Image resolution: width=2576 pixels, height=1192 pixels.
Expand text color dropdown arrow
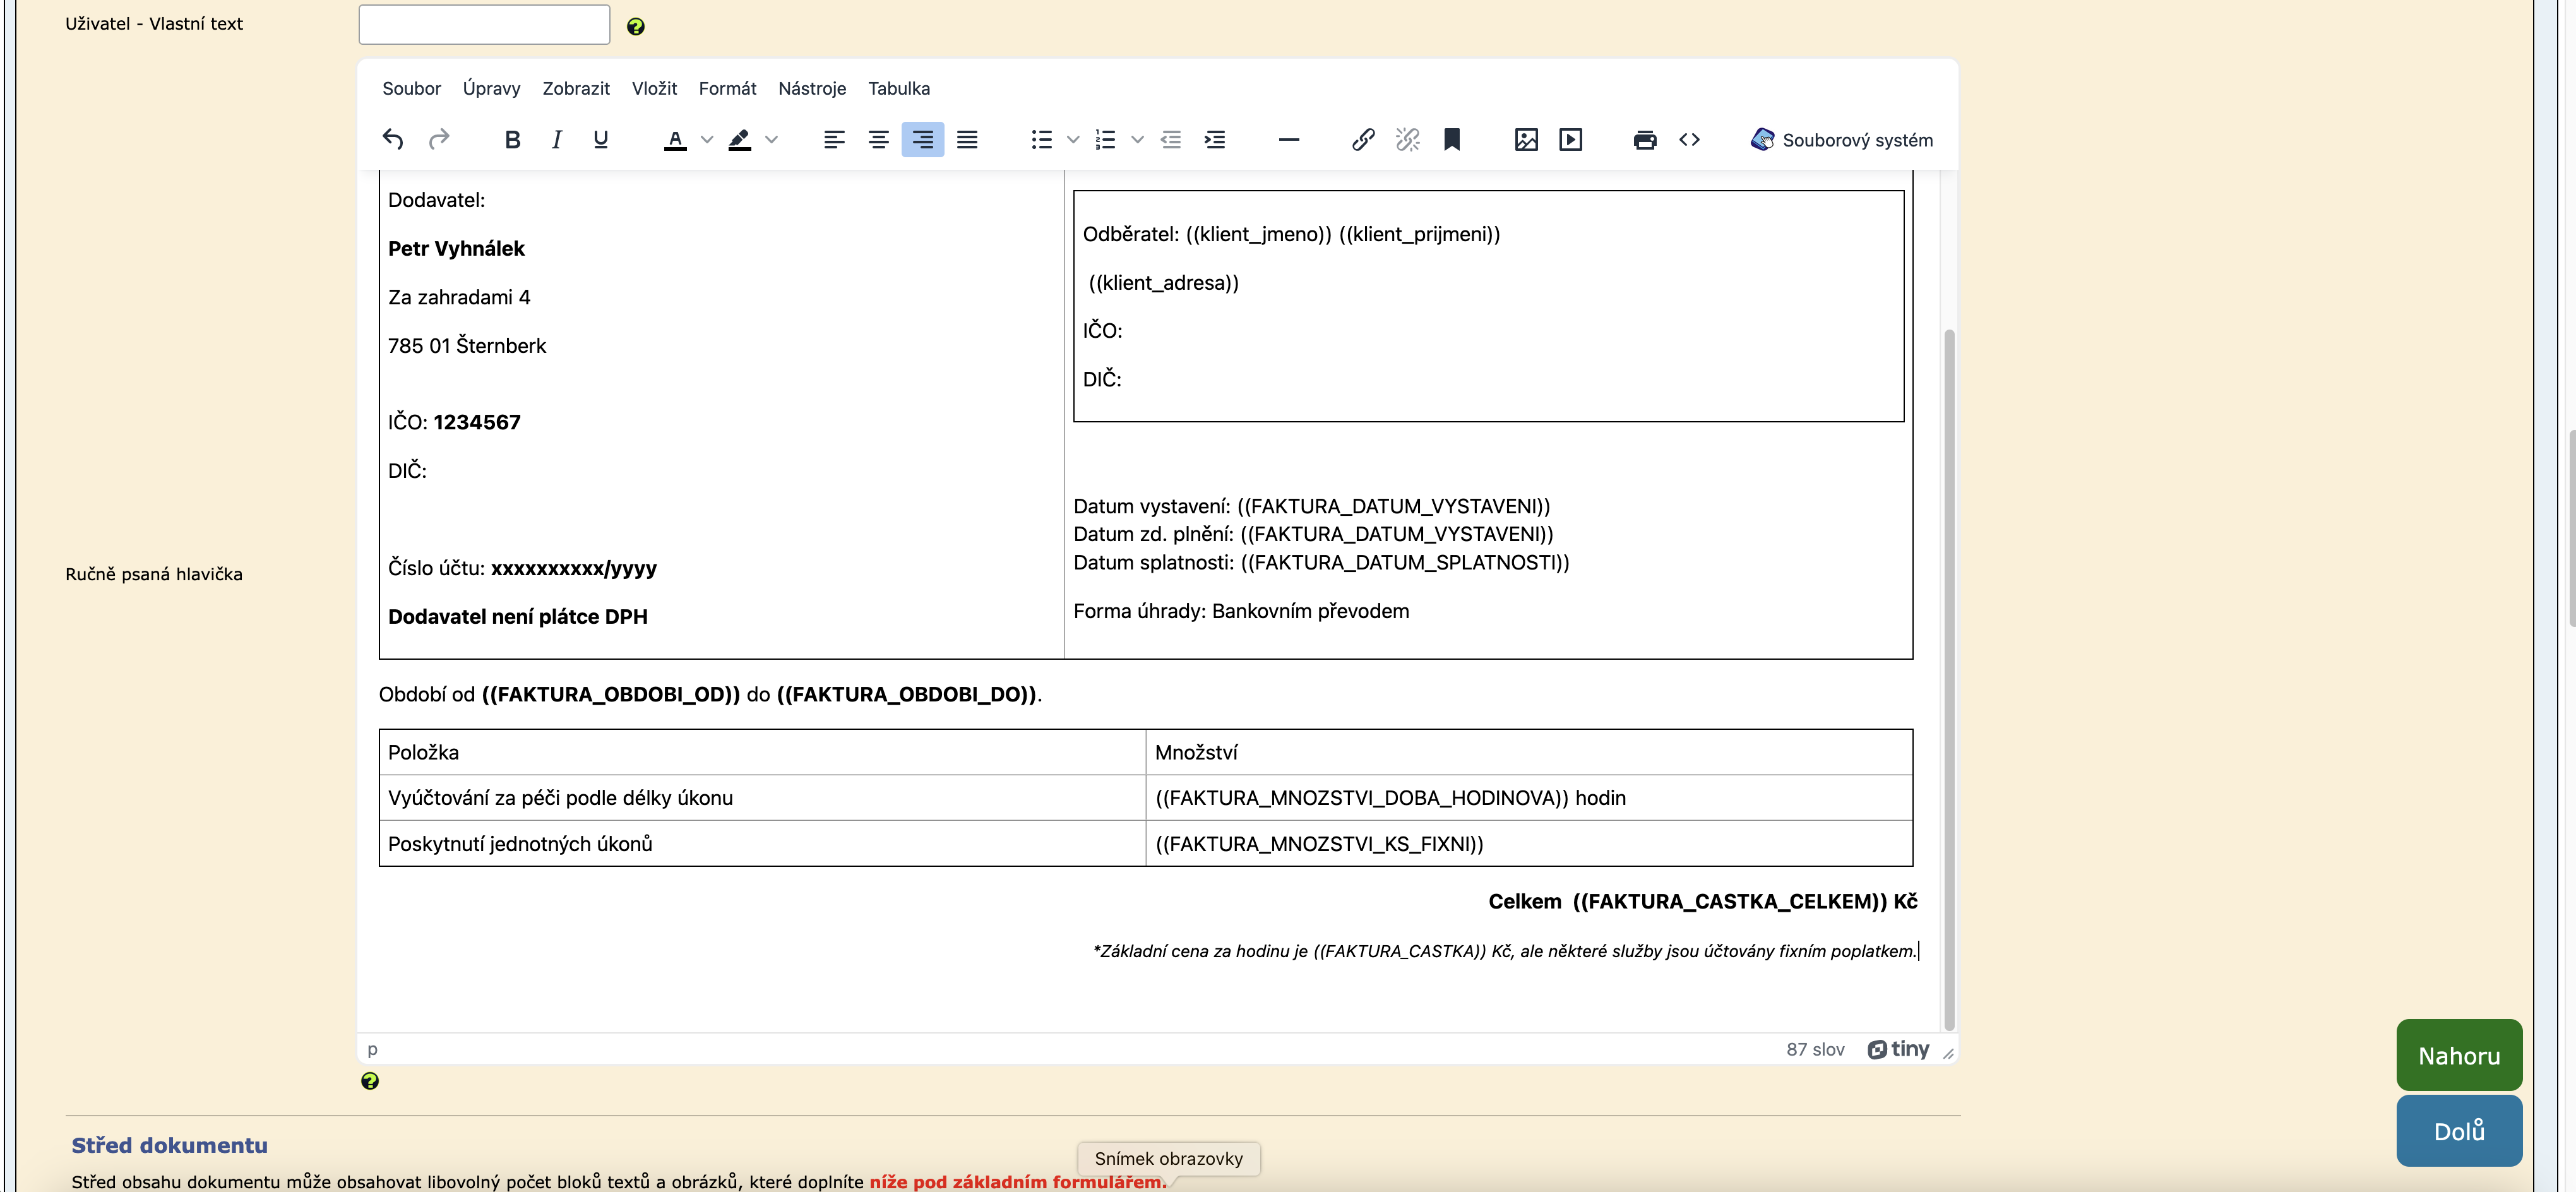click(x=707, y=140)
